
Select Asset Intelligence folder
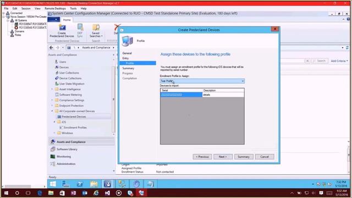[x=70, y=89]
